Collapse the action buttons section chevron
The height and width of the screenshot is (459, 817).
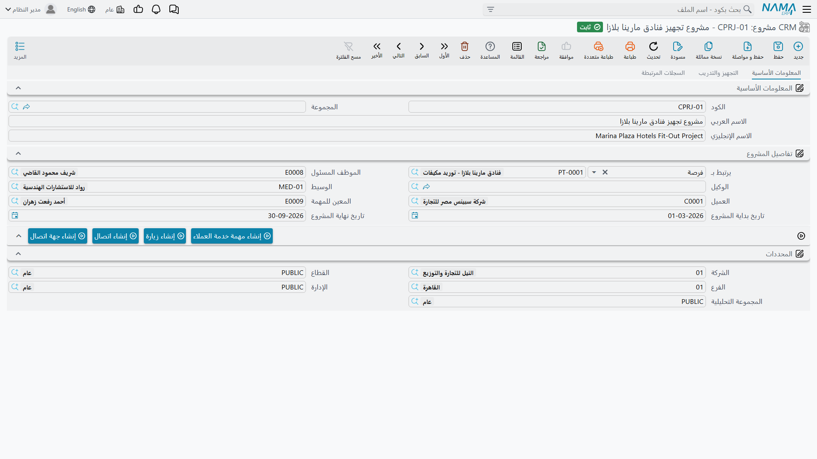(19, 236)
